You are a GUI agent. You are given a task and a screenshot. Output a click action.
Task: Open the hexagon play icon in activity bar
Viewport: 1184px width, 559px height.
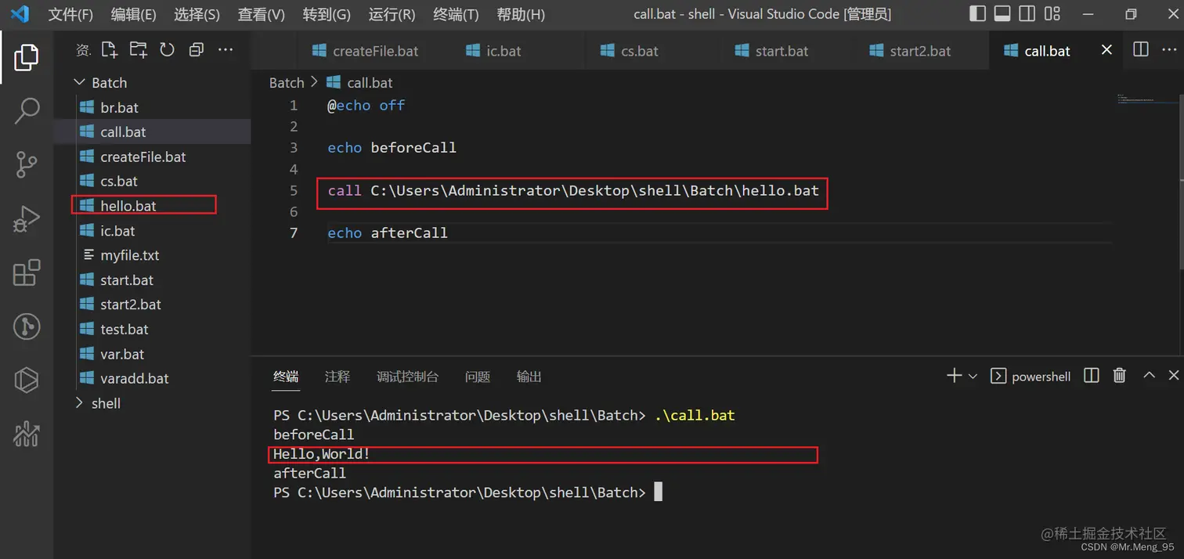pos(27,380)
